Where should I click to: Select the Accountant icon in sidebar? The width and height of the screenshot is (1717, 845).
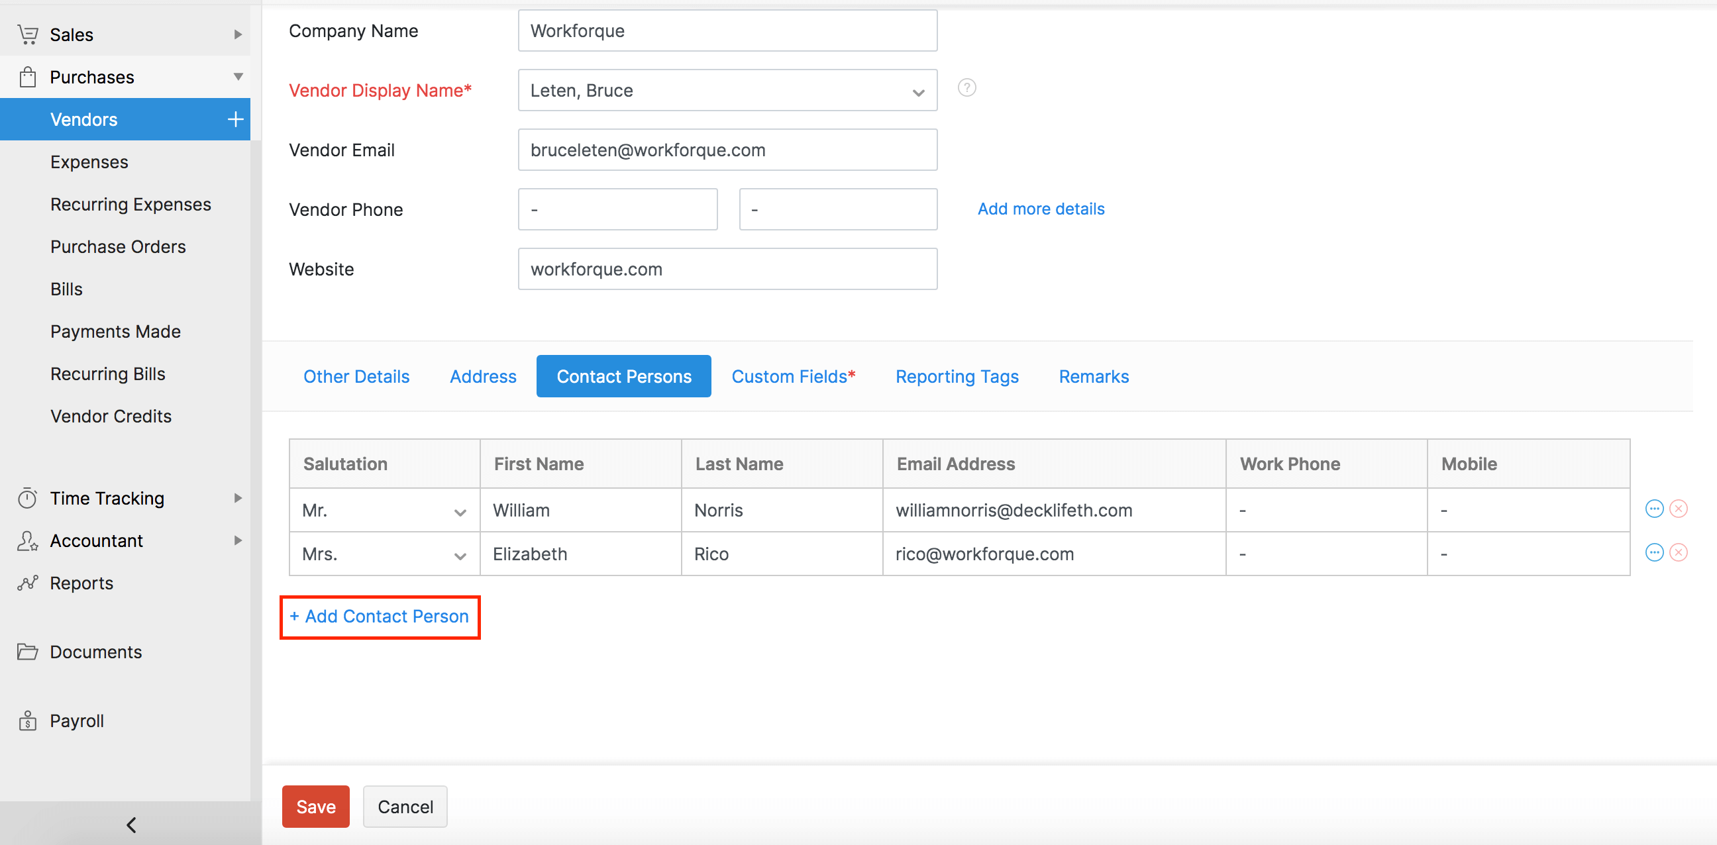pyautogui.click(x=27, y=540)
